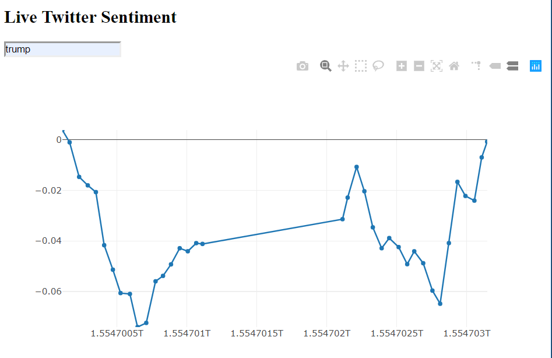The width and height of the screenshot is (552, 358).
Task: Select the trump search input field
Action: [62, 49]
